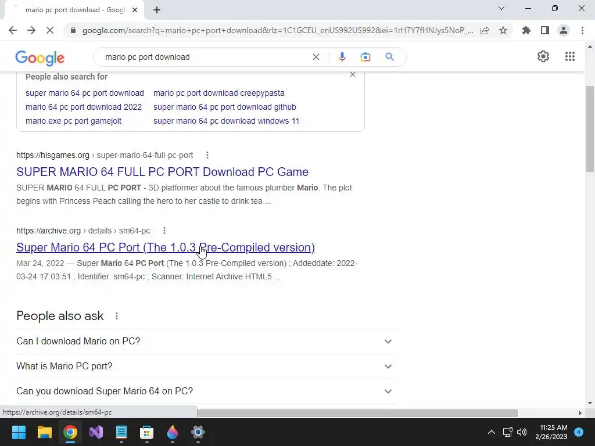Open super mario 64 pc port download suggestion
595x446 pixels.
tap(85, 93)
